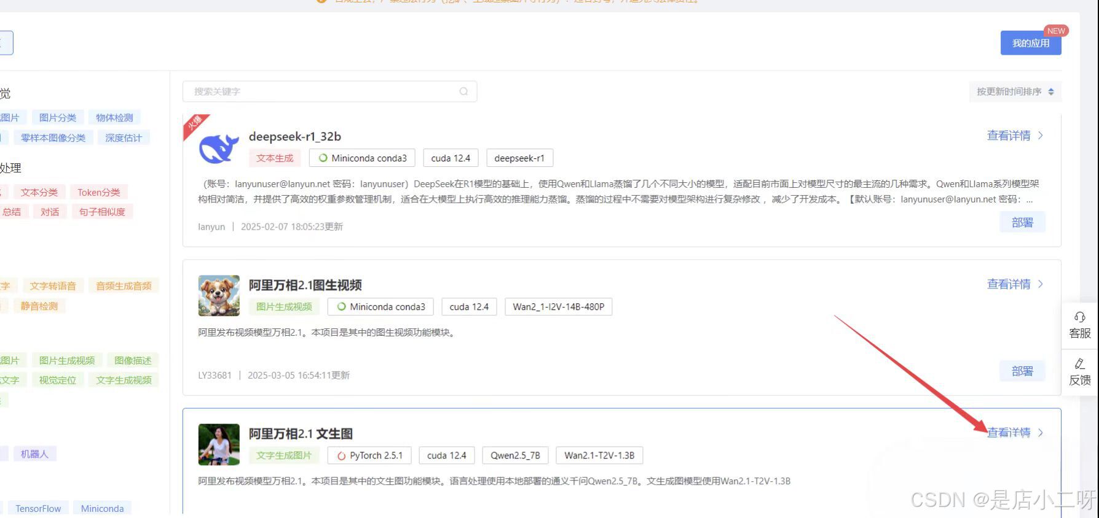Click the 阿里万相2.1 文生图 title
This screenshot has height=518, width=1099.
tap(301, 433)
